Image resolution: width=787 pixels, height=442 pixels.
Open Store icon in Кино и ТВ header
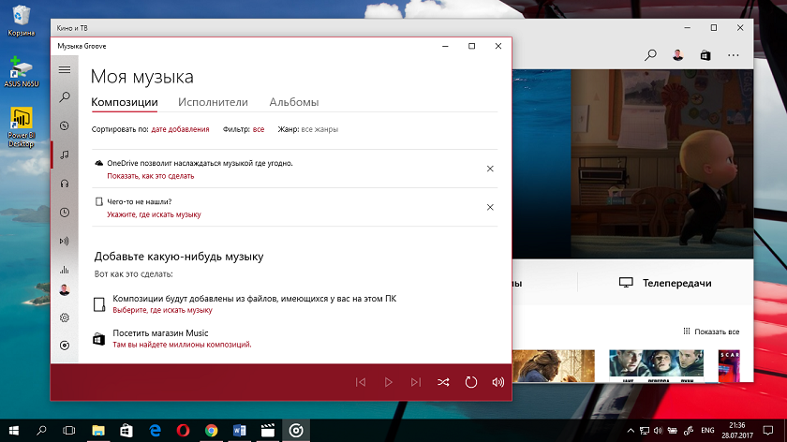(705, 55)
